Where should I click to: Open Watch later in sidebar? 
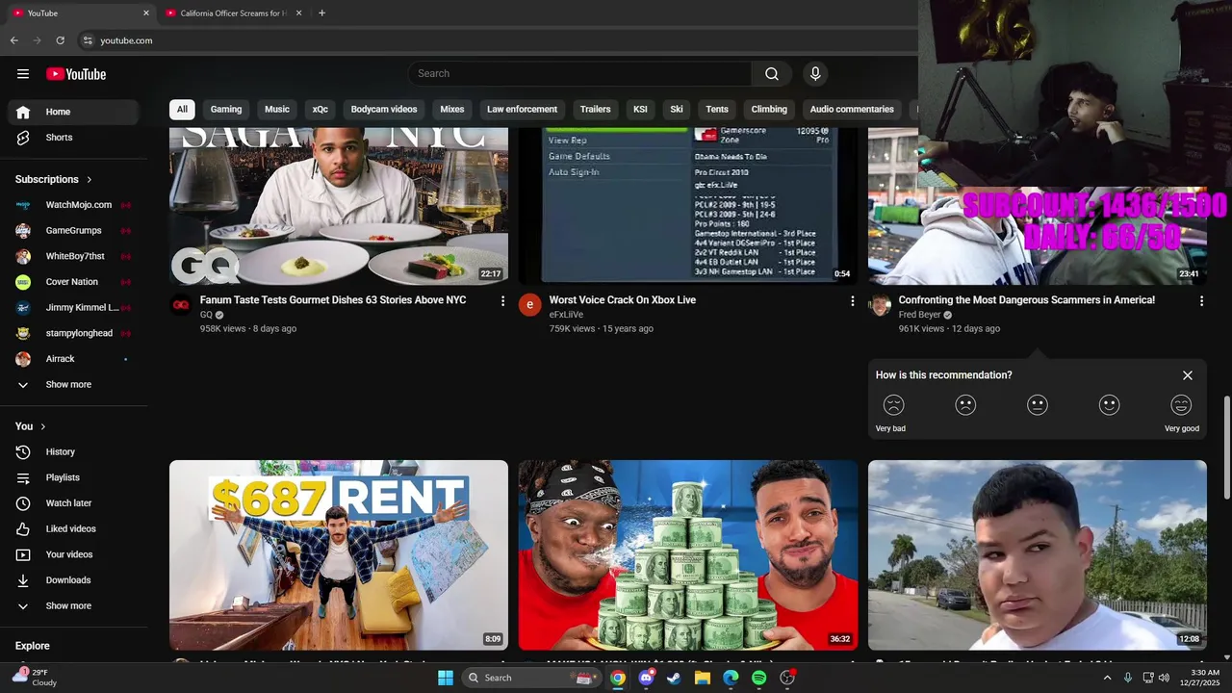[74, 503]
